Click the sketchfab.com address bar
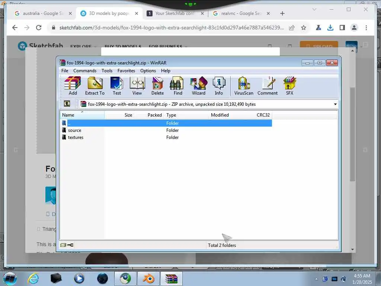 pos(171,28)
